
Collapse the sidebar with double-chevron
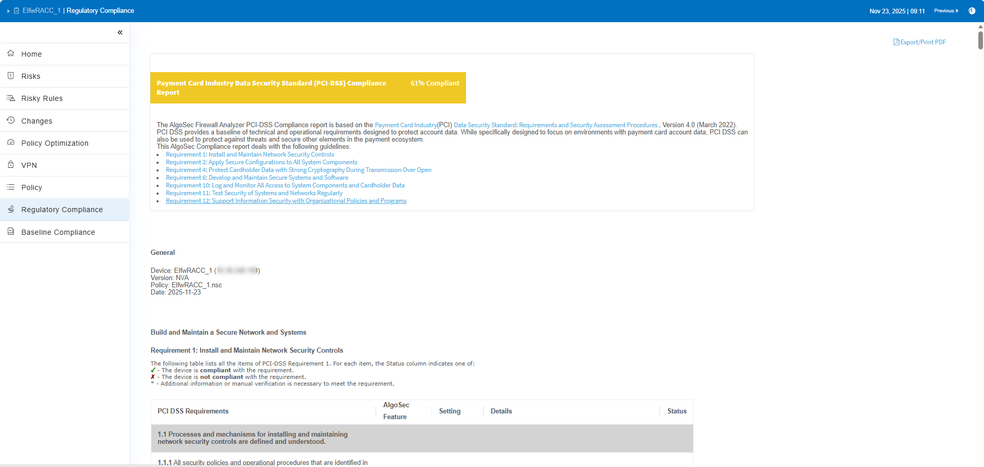[120, 32]
